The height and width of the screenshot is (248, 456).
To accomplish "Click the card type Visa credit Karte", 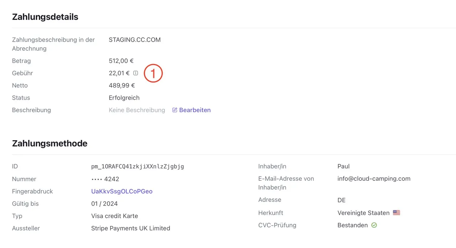I will coord(114,216).
